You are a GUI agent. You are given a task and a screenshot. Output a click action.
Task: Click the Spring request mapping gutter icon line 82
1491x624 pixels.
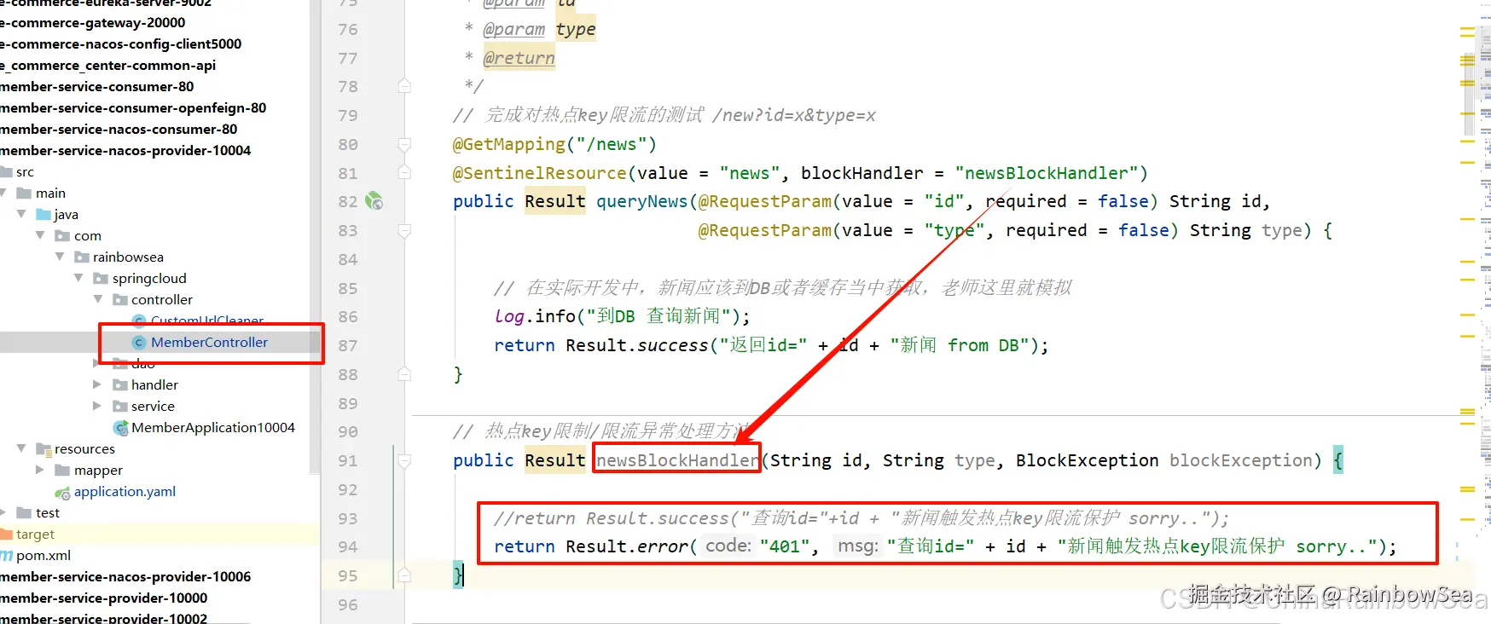coord(374,201)
